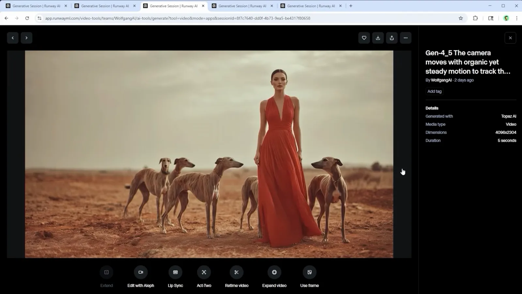Switch to the first Generative Session tab
Image resolution: width=522 pixels, height=294 pixels.
36,6
